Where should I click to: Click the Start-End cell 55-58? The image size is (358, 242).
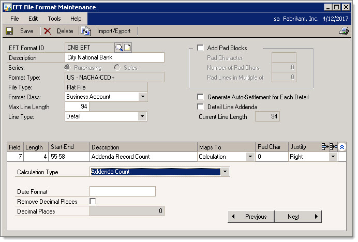[x=69, y=157]
